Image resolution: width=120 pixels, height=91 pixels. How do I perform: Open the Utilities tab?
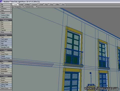coord(57,5)
